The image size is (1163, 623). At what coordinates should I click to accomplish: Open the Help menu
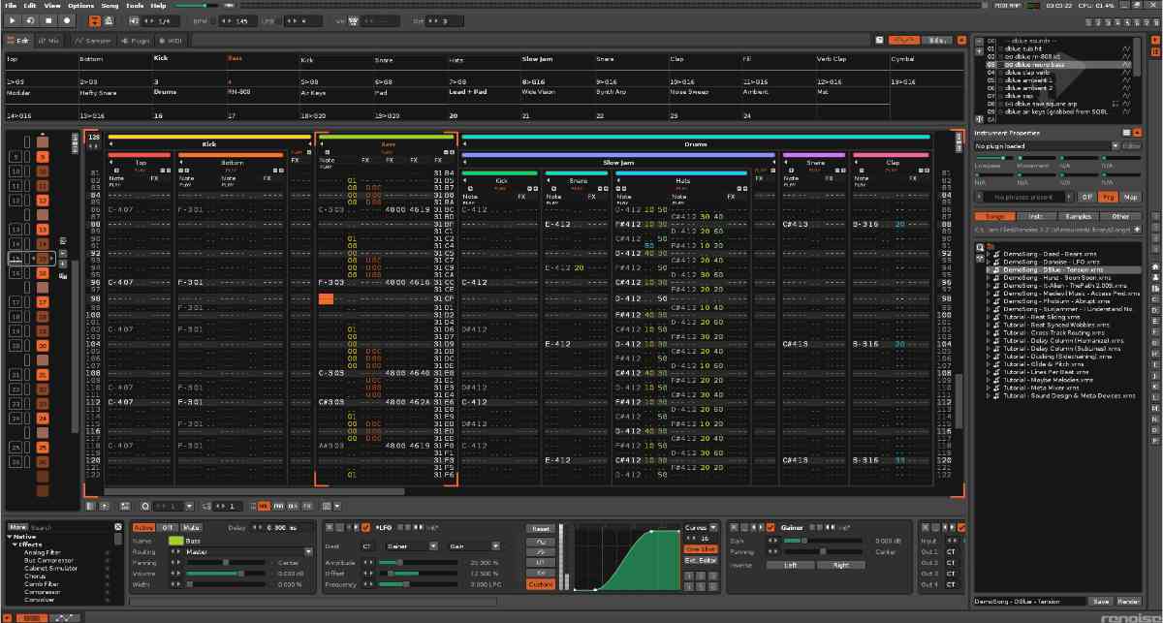coord(158,6)
